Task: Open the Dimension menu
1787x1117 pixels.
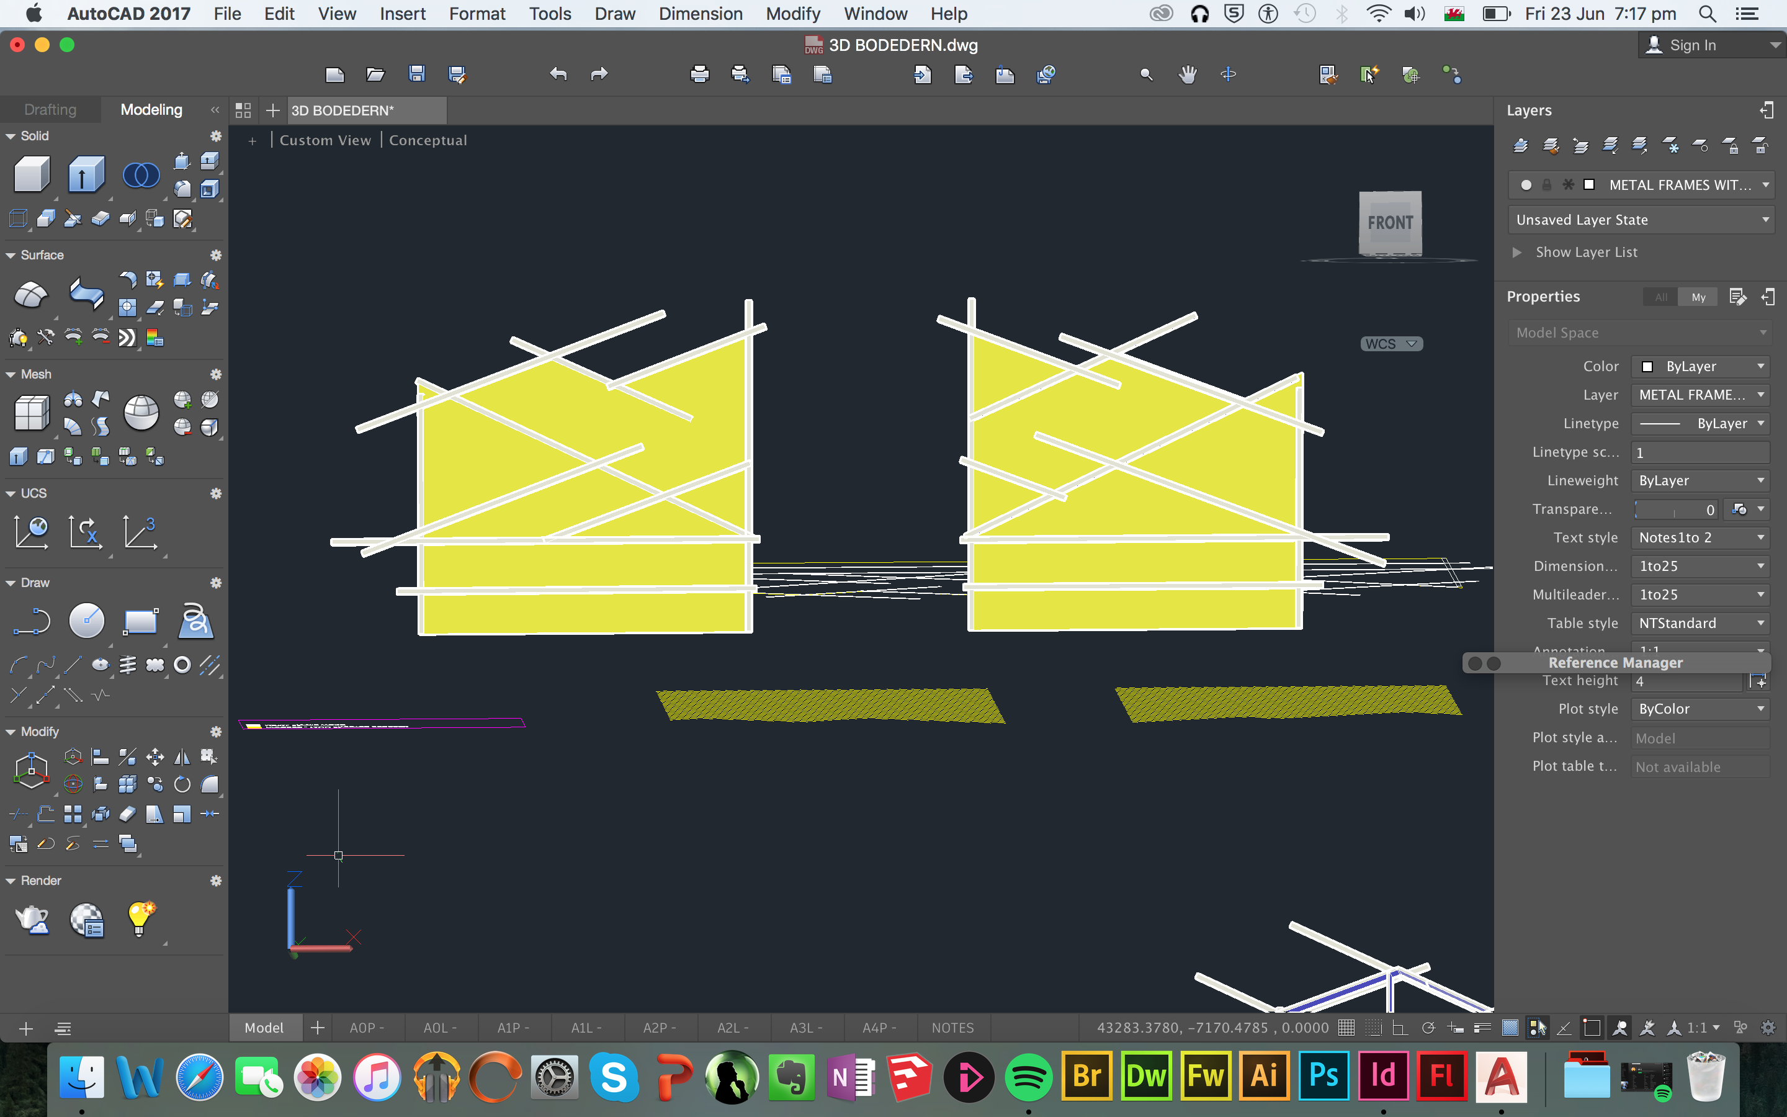Action: [x=700, y=13]
